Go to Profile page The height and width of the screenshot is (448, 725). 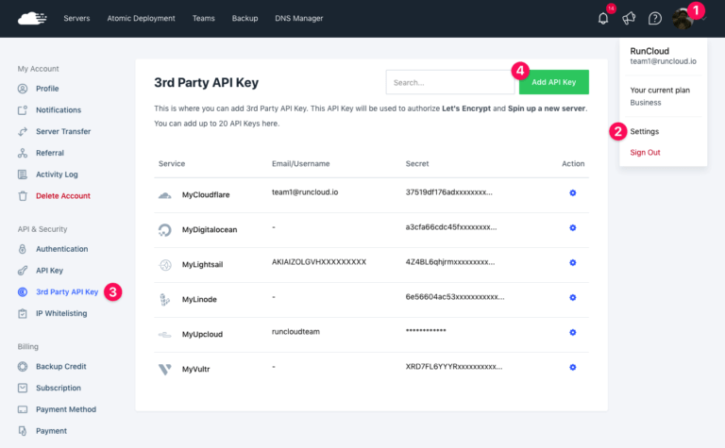[47, 89]
